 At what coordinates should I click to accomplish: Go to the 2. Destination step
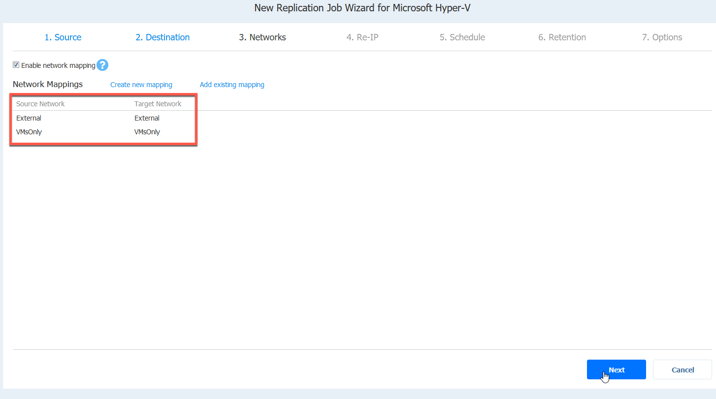(163, 37)
